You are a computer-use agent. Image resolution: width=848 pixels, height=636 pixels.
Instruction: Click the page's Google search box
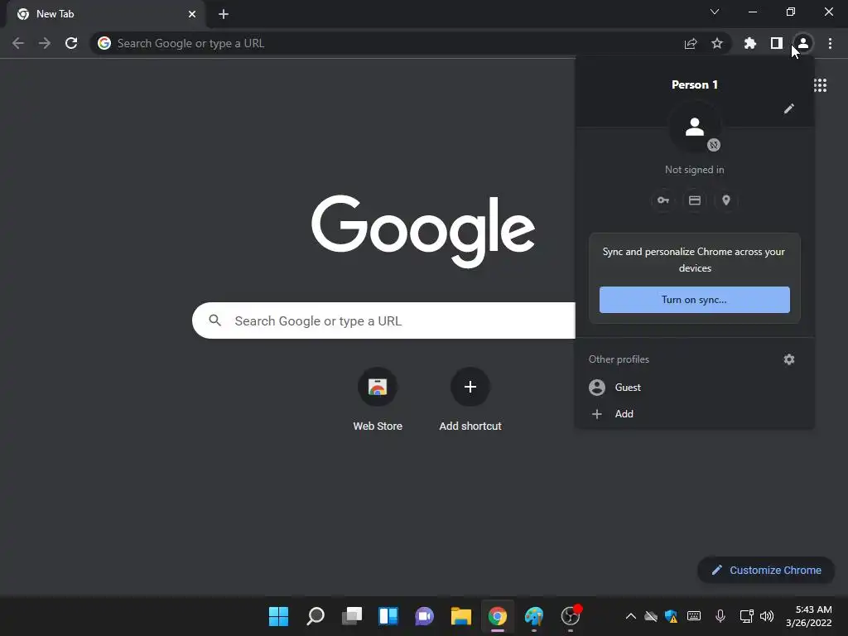[383, 320]
